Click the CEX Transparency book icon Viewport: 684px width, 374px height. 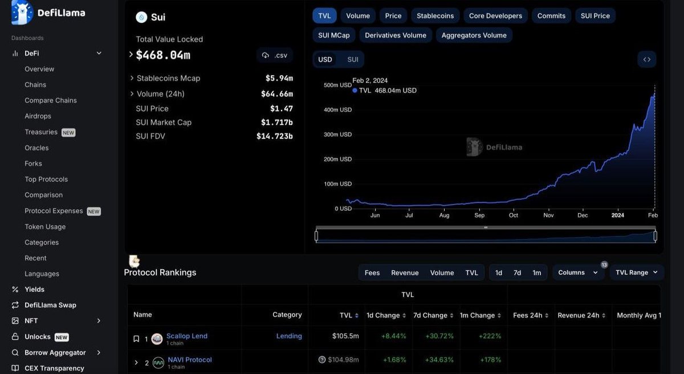[15, 368]
